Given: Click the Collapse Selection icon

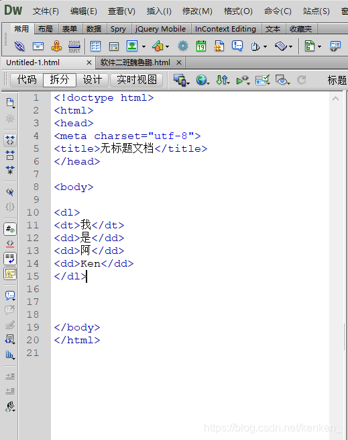Looking at the screenshot, I should pyautogui.click(x=10, y=155).
